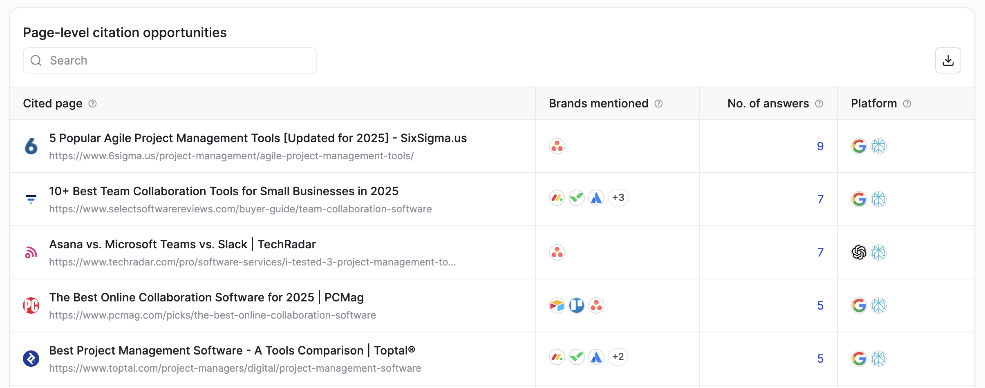Click the download export icon button

point(948,60)
